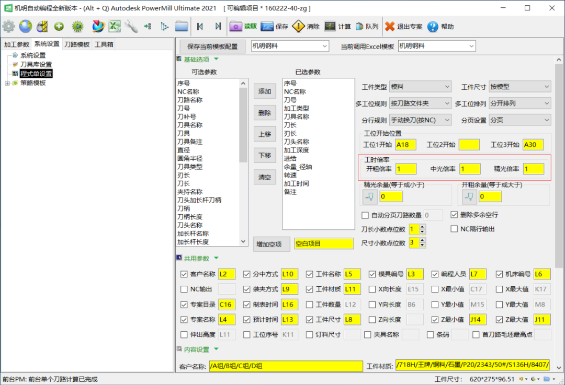The image size is (565, 385).
Task: Click the 队列 (queue) clipboard icon
Action: point(360,26)
